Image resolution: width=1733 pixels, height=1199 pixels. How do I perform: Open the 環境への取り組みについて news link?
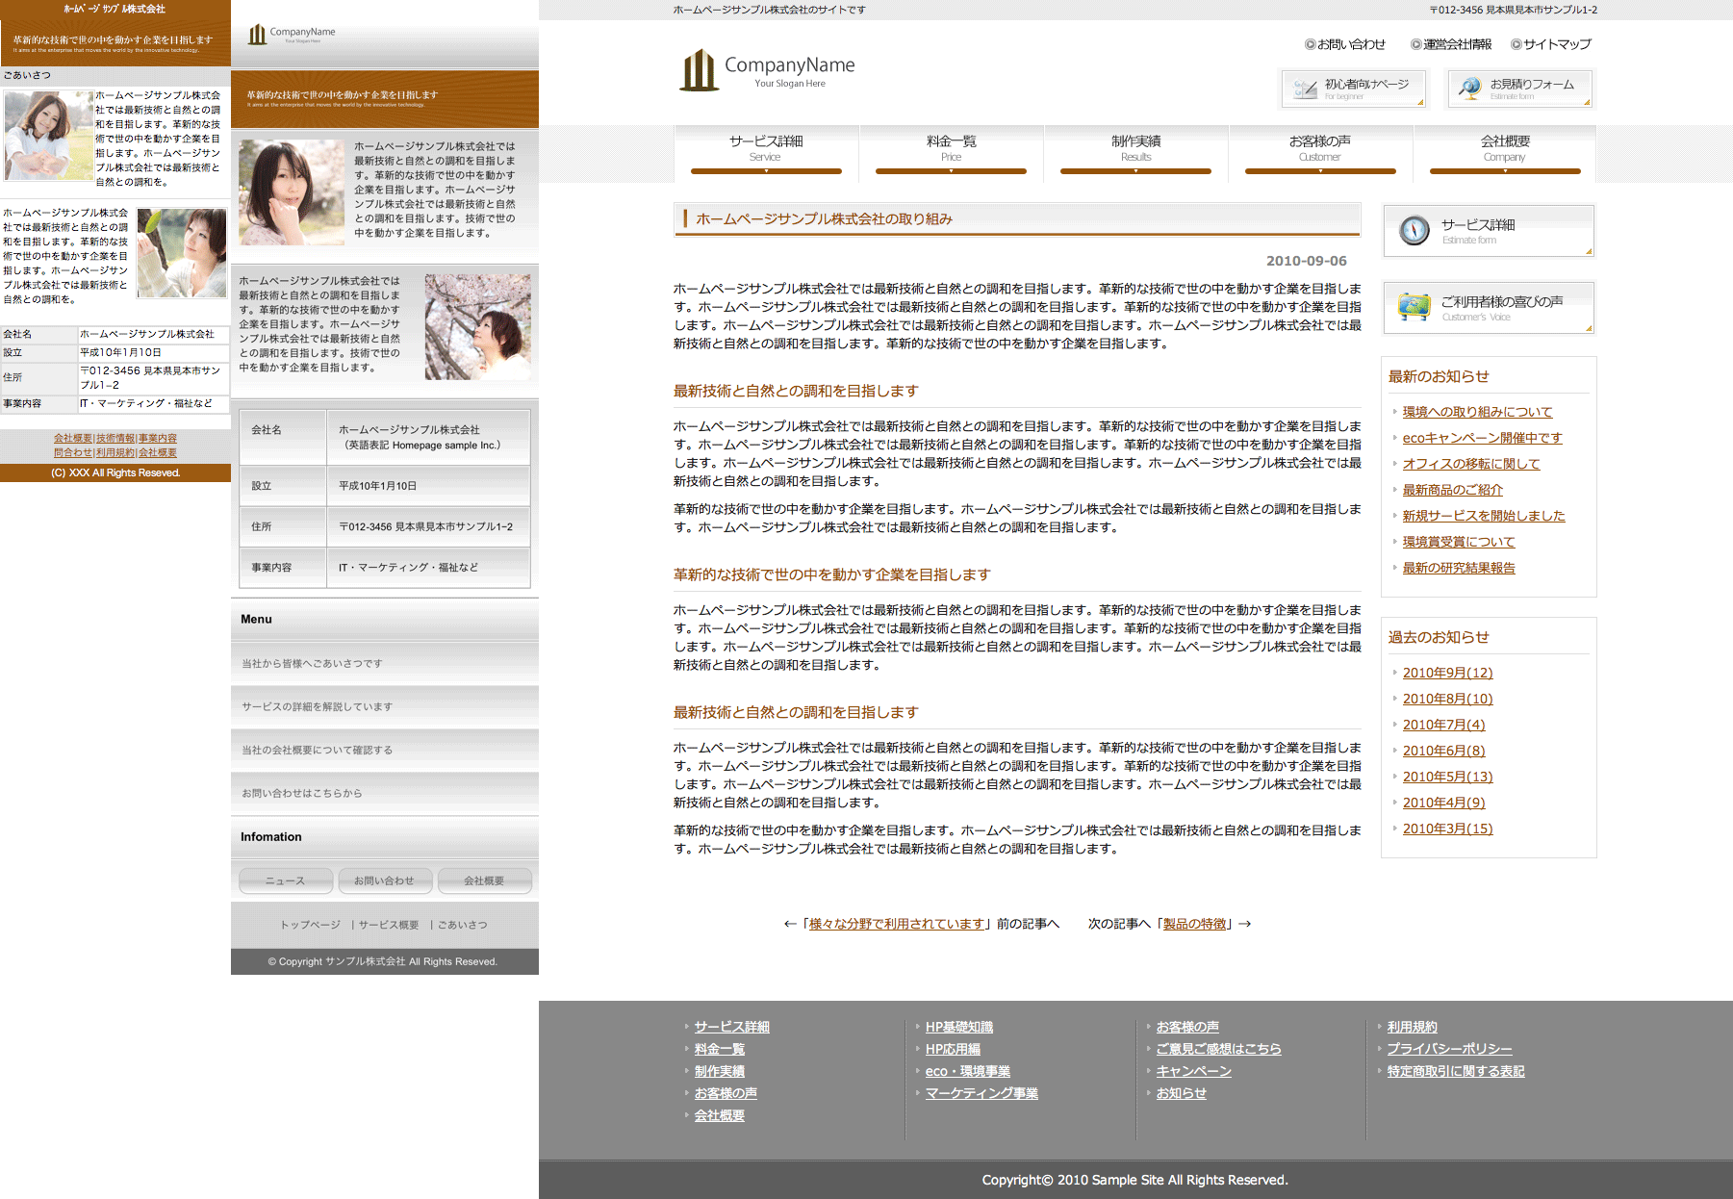point(1477,412)
